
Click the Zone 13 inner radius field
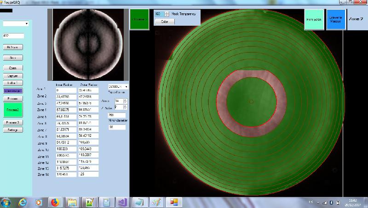click(66, 168)
